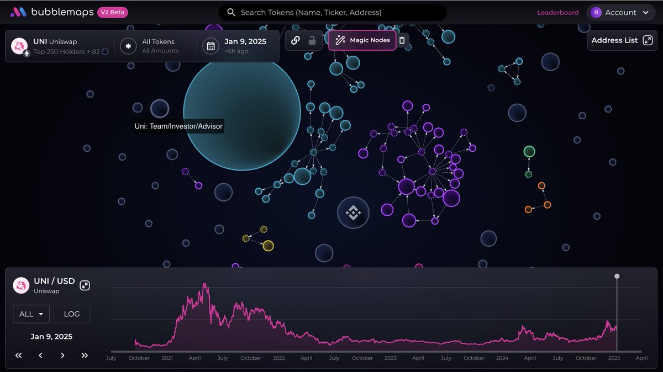This screenshot has width=663, height=372.
Task: Open the Account dropdown menu
Action: click(x=622, y=12)
